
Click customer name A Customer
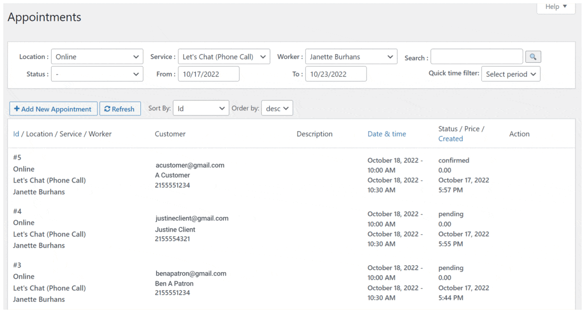[x=173, y=175]
